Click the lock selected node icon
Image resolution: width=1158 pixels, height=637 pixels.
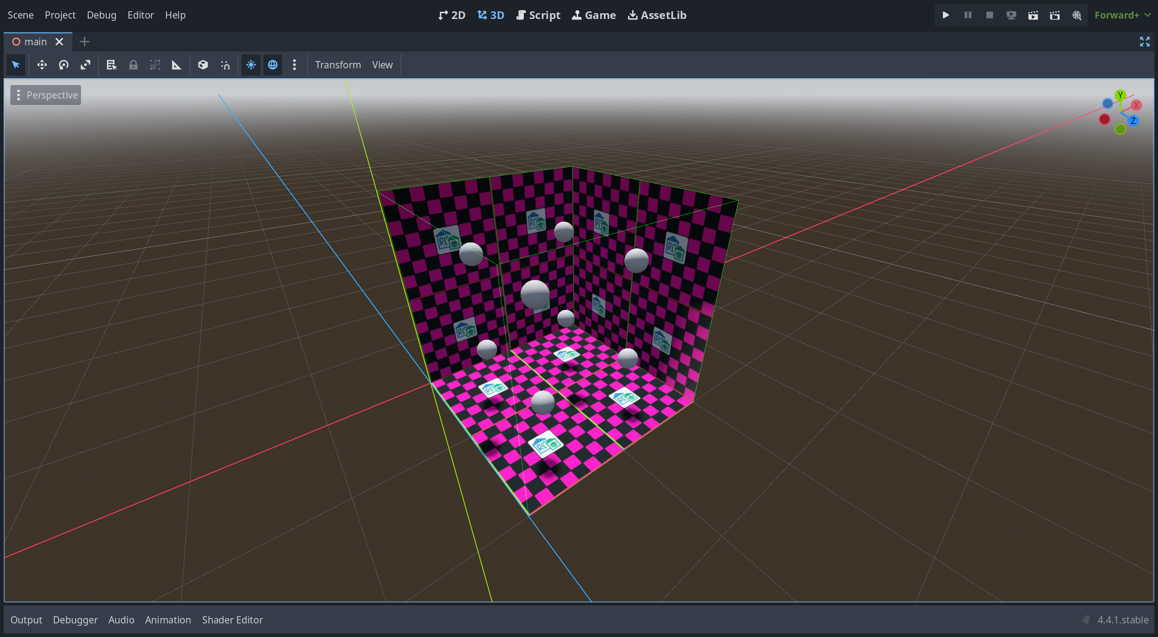[x=133, y=65]
